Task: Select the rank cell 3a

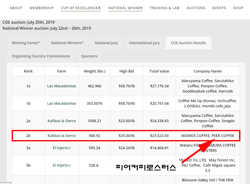Action: pyautogui.click(x=28, y=148)
